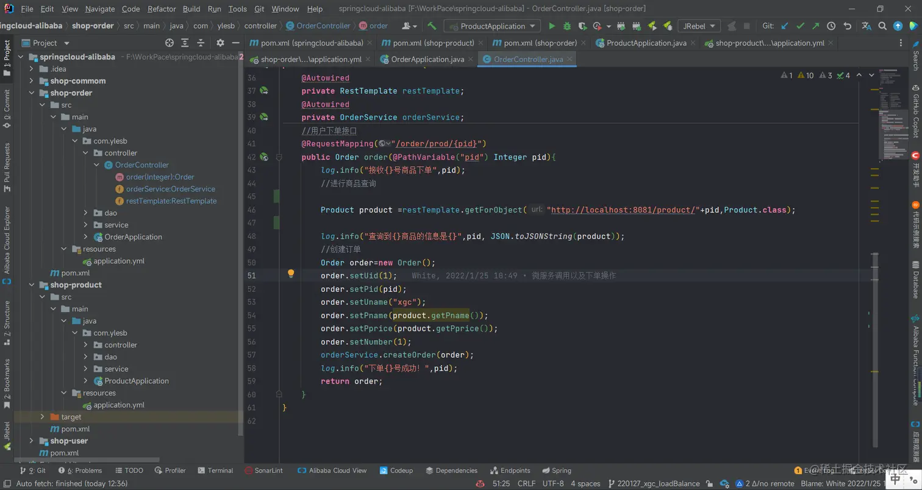This screenshot has height=490, width=922.
Task: Switch to OrderApplication.java tab
Action: click(427, 59)
